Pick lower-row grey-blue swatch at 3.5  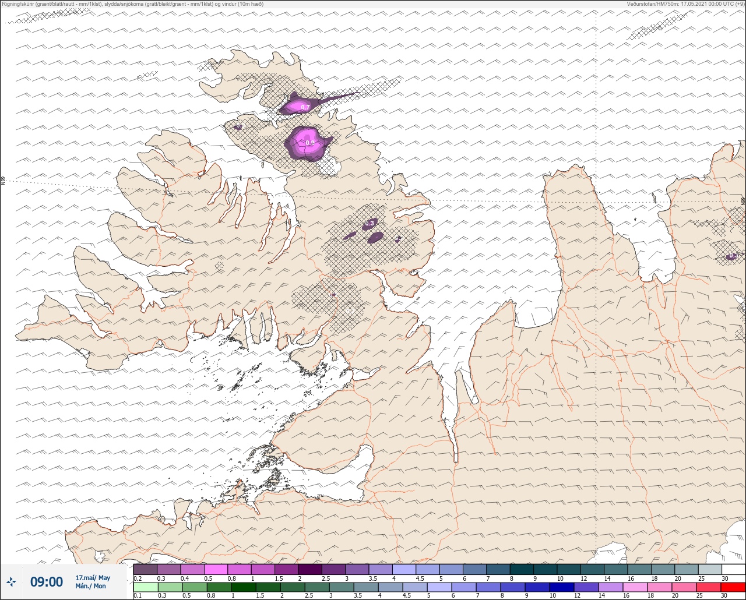point(366,587)
